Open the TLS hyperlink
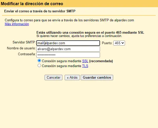The height and width of the screenshot is (128, 158). 85,66
